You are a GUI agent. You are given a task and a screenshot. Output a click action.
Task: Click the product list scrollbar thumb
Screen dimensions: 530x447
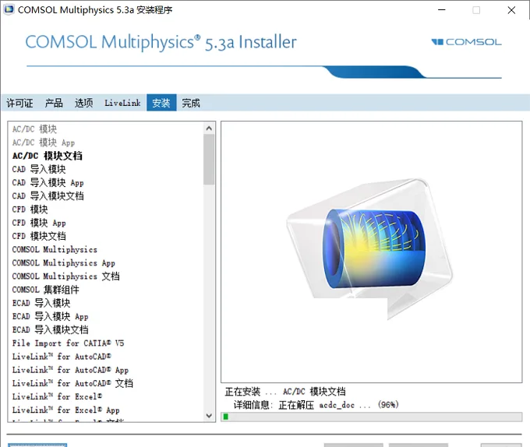[x=209, y=160]
